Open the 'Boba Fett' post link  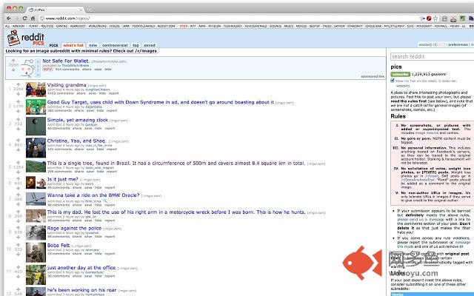point(59,245)
